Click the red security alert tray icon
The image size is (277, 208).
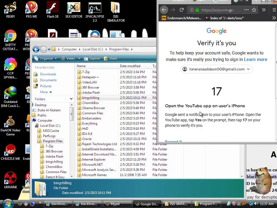pyautogui.click(x=234, y=204)
